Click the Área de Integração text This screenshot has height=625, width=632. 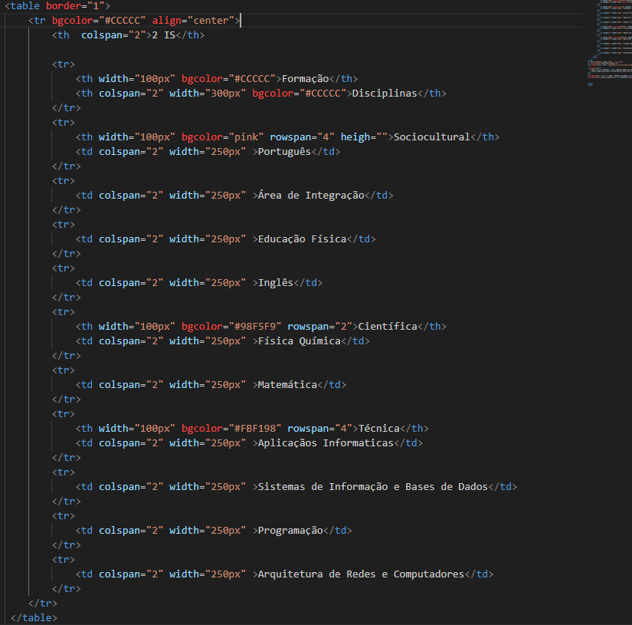310,196
